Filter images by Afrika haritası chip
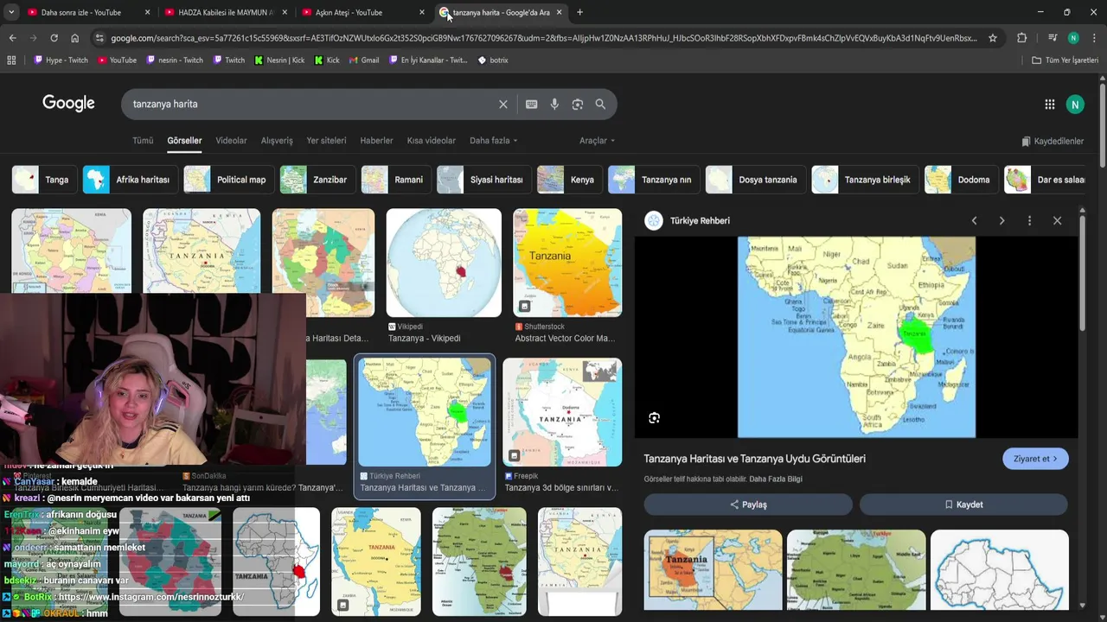Image resolution: width=1107 pixels, height=622 pixels. click(131, 180)
